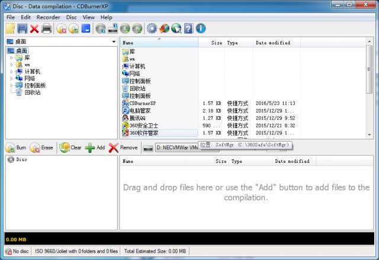The image size is (379, 260).
Task: Select 回收站 in folder tree
Action: pyautogui.click(x=33, y=92)
